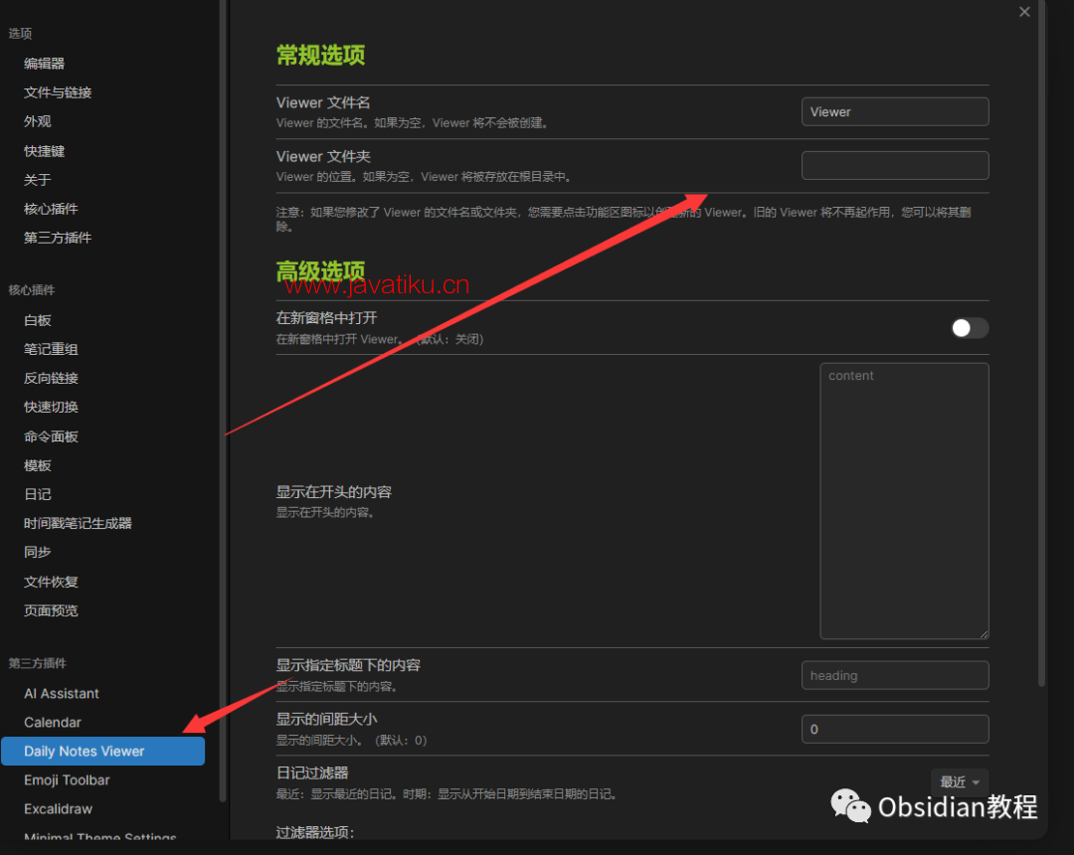Select 文件恢复 plugin settings
Viewport: 1074px width, 855px height.
point(51,582)
